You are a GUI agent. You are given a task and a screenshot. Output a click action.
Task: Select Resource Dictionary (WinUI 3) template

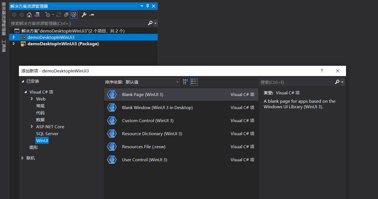pos(181,133)
